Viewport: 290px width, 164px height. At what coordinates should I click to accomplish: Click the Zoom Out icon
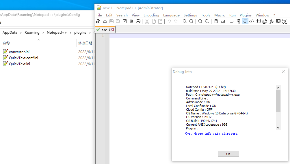coord(207,21)
